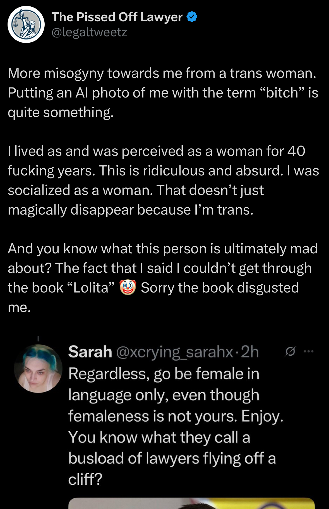Open the @legaltweetz handle link
Viewport: 329px width, 509px height.
click(89, 32)
